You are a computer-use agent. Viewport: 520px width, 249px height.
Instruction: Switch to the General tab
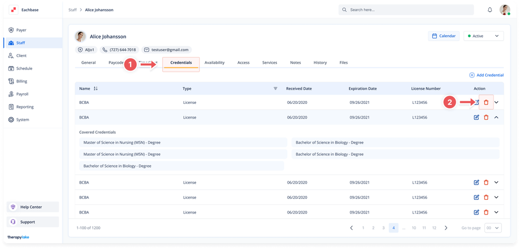[x=89, y=63]
